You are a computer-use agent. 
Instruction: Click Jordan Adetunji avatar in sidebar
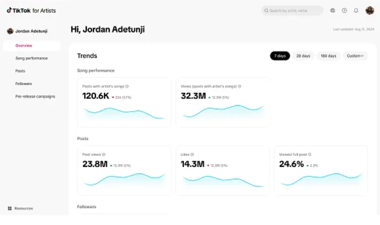tap(10, 31)
